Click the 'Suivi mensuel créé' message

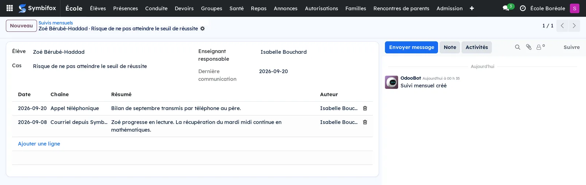(423, 86)
